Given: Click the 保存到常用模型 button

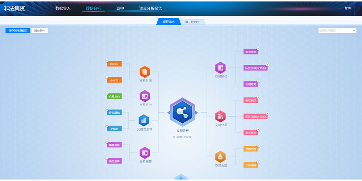Looking at the screenshot, I should 18,31.
